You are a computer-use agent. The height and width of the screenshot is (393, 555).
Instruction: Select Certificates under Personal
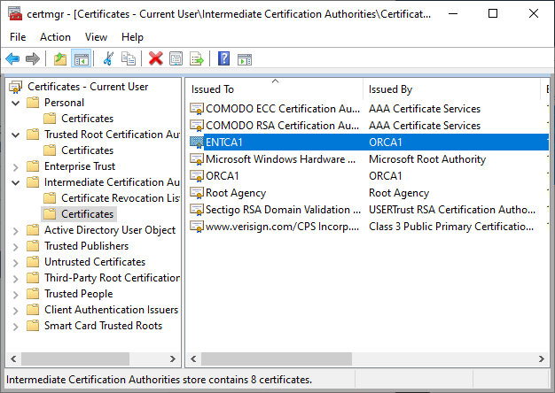coord(88,119)
